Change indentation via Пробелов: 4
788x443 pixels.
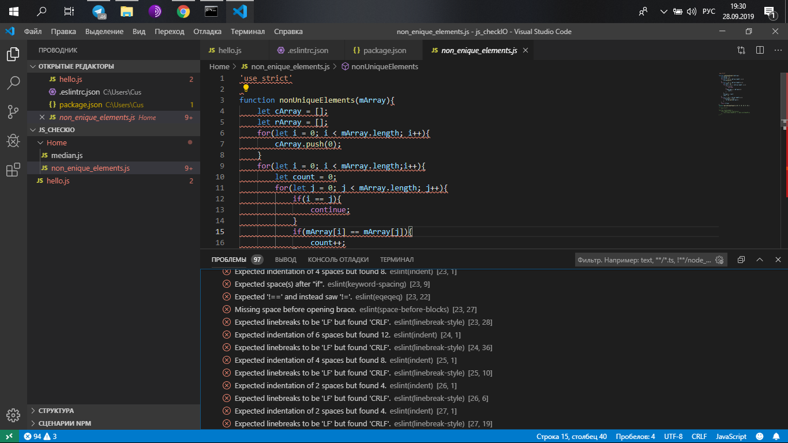pos(635,437)
